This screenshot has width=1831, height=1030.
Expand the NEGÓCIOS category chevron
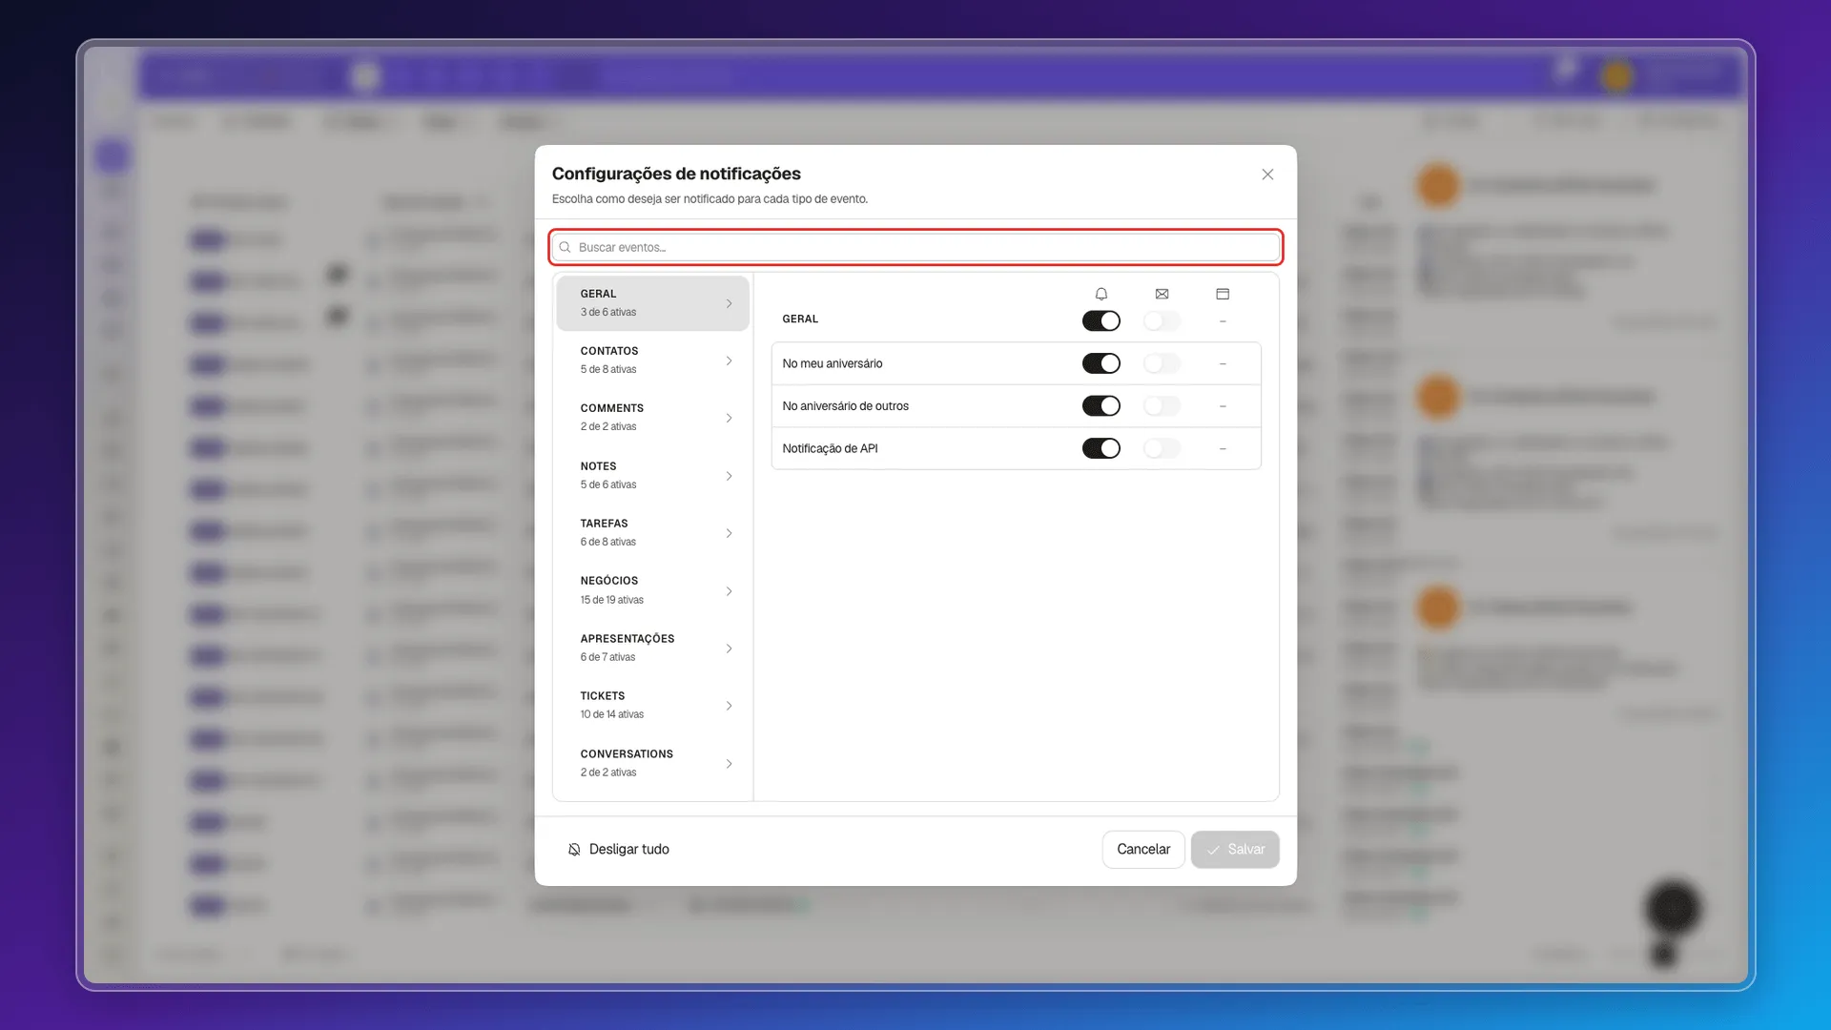click(x=729, y=591)
